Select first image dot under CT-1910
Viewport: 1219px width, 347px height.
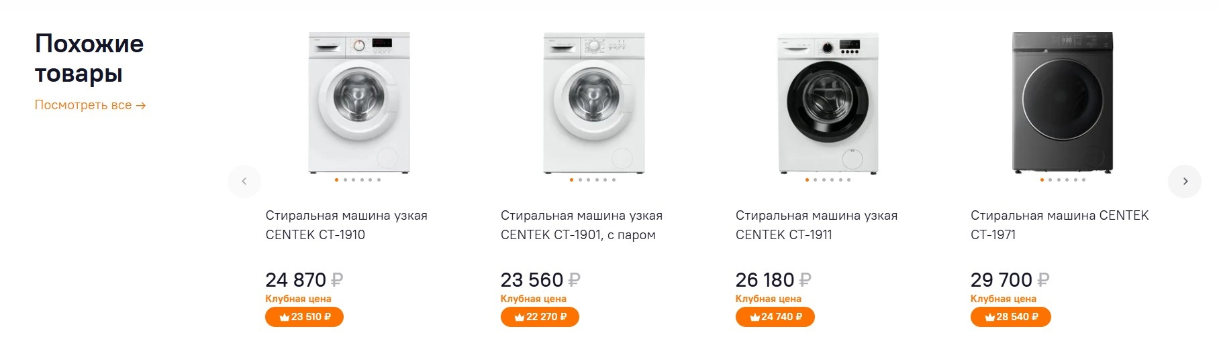pos(336,180)
